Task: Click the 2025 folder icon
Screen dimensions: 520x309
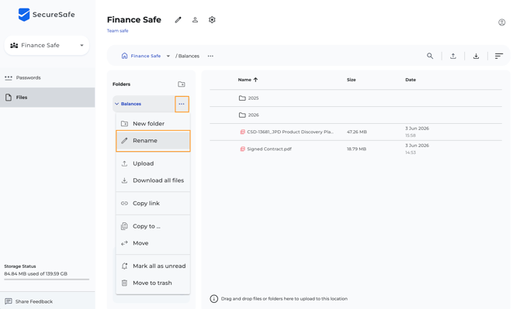Action: pyautogui.click(x=242, y=98)
